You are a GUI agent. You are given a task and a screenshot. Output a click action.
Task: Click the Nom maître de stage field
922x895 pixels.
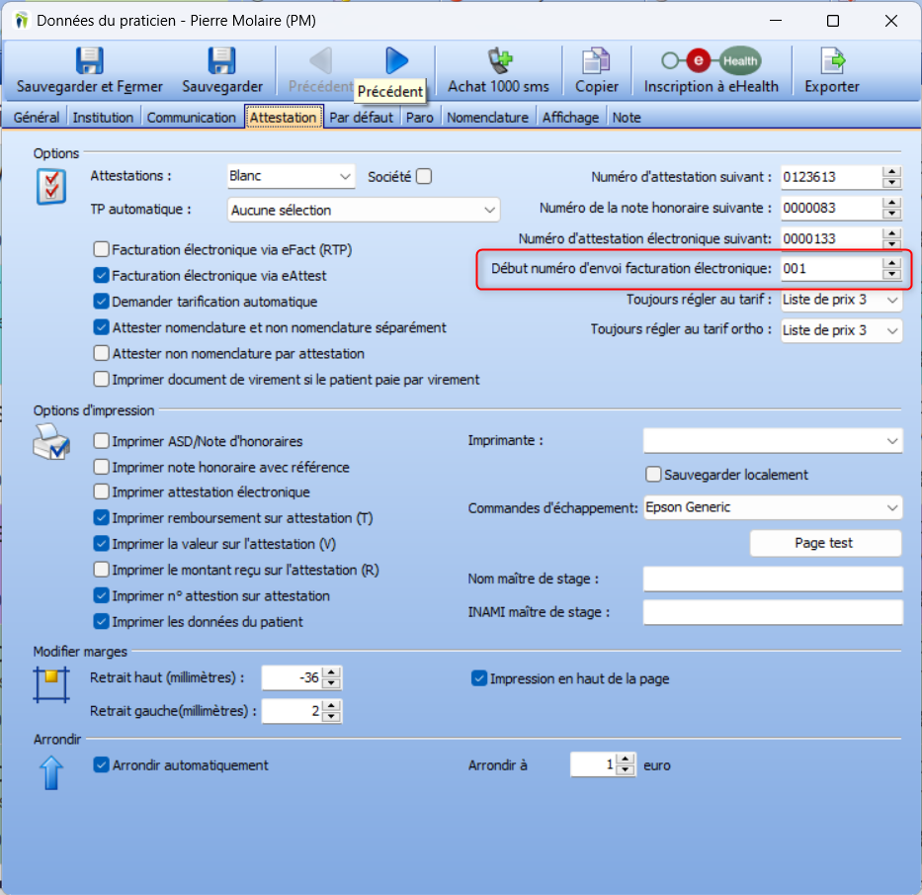771,579
